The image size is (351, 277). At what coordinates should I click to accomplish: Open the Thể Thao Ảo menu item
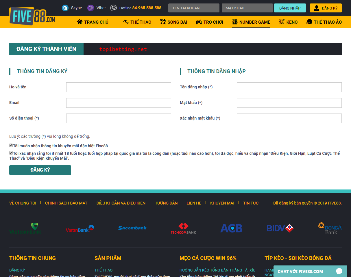click(x=324, y=22)
